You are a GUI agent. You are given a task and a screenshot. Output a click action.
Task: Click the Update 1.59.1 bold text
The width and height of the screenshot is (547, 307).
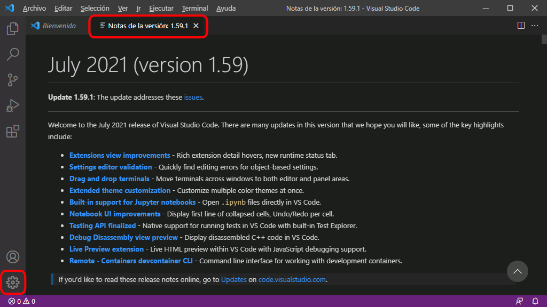(71, 97)
